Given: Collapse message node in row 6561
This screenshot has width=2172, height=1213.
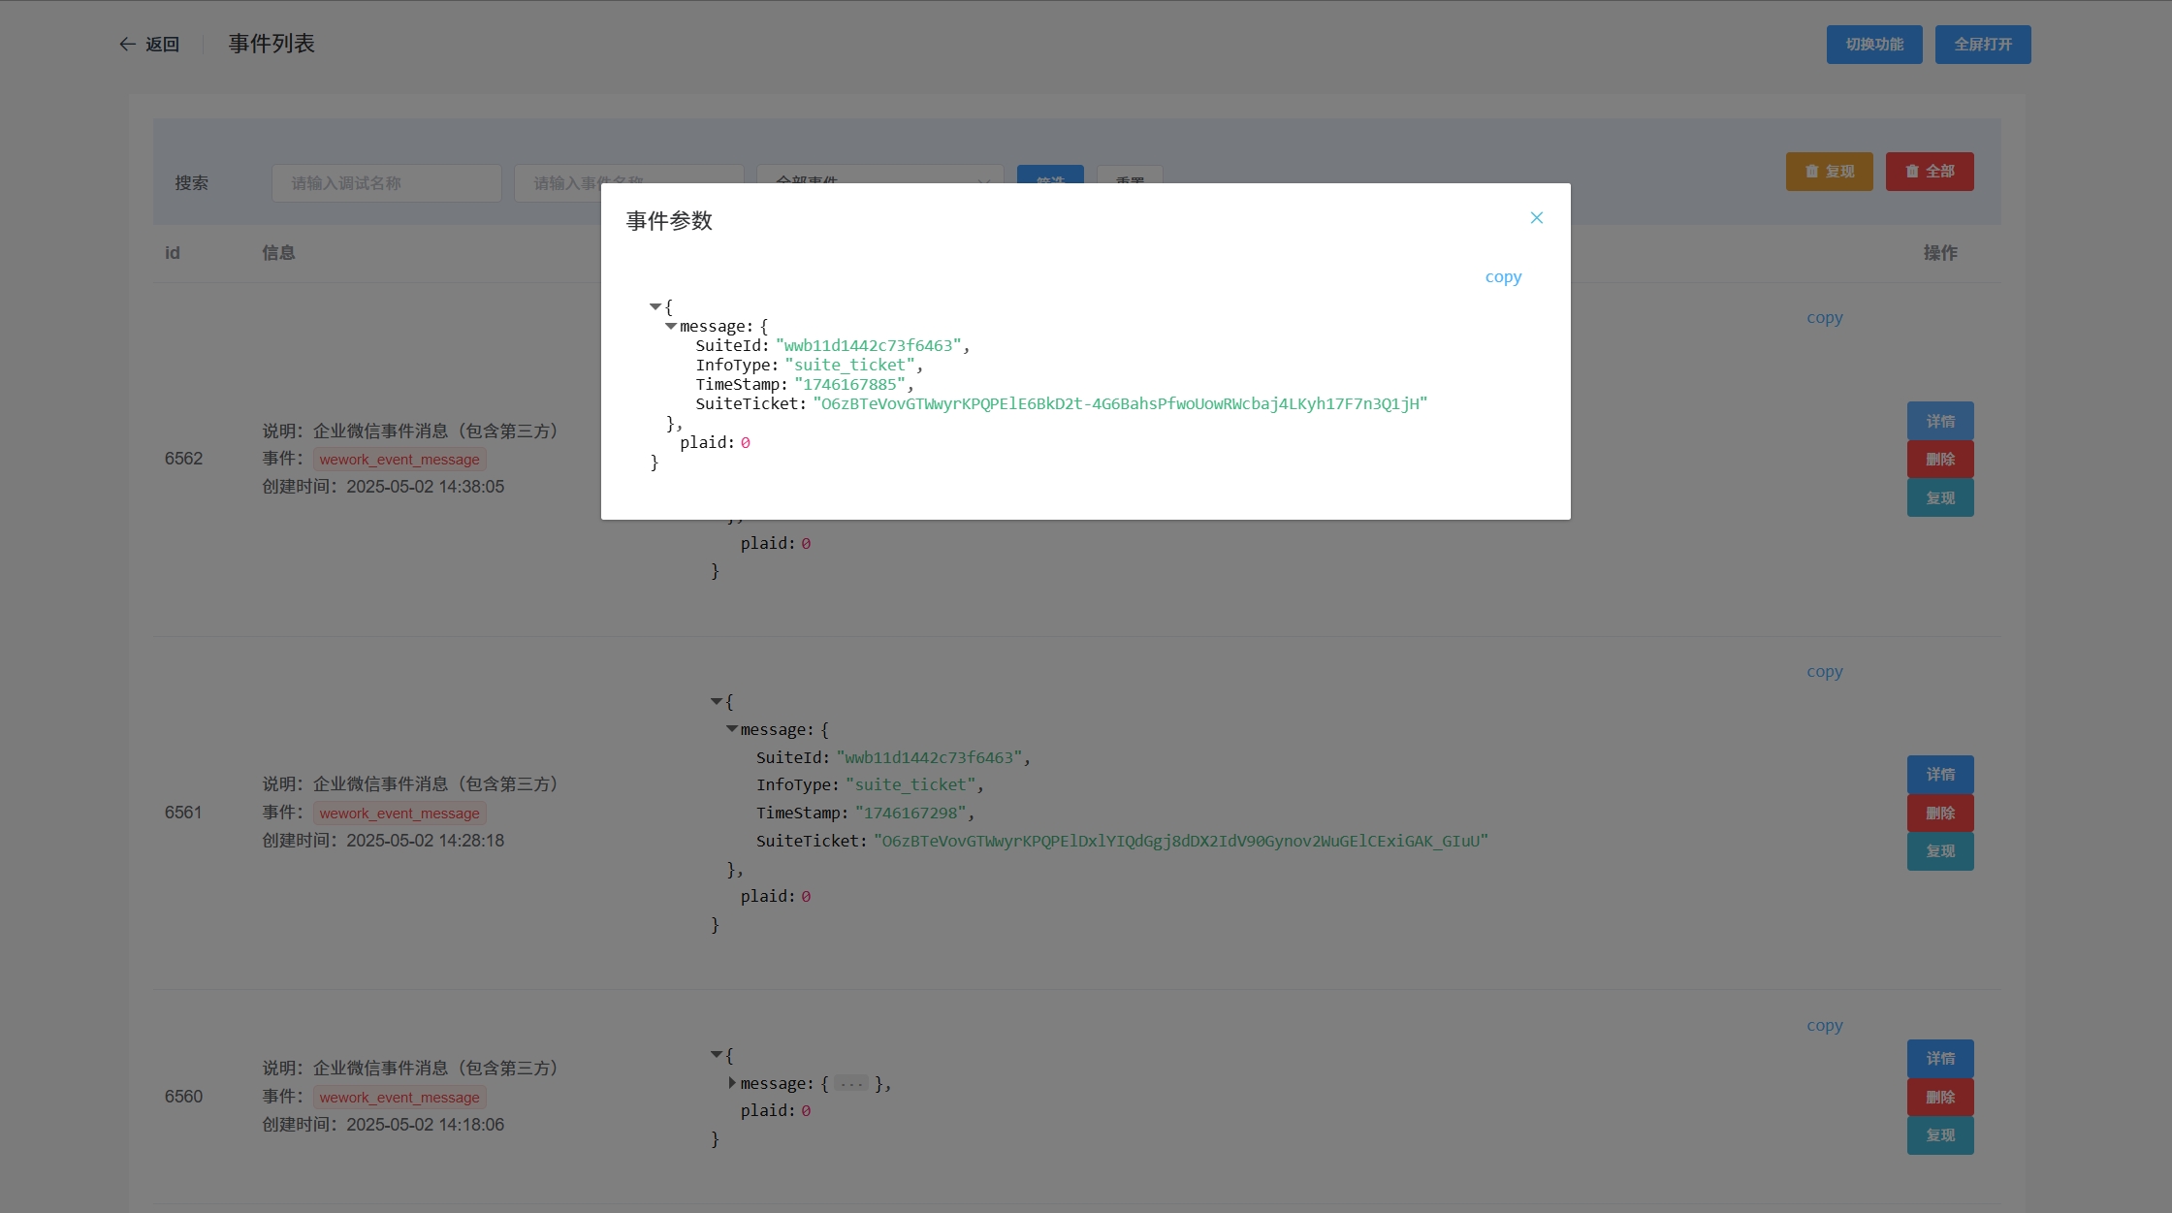Looking at the screenshot, I should pos(732,729).
